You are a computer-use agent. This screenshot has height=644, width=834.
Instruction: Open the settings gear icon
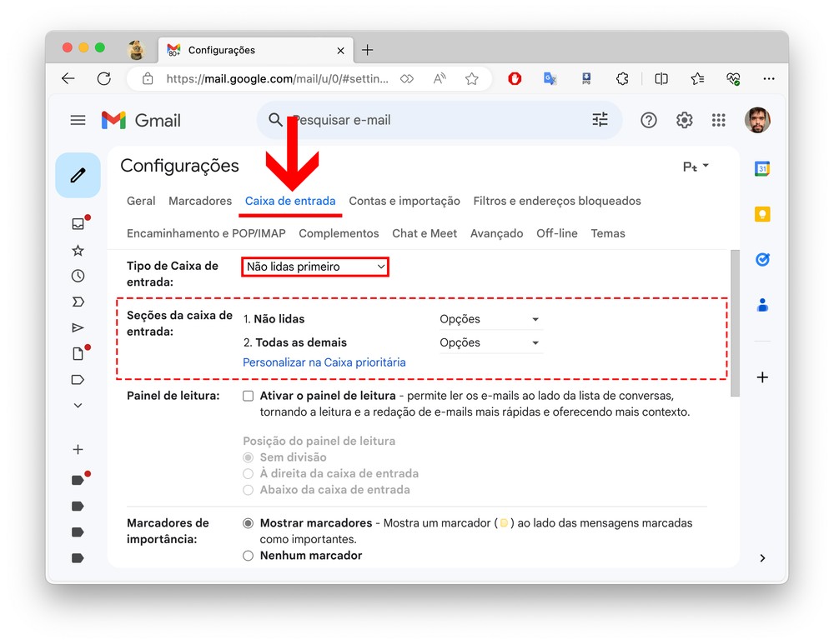coord(684,120)
